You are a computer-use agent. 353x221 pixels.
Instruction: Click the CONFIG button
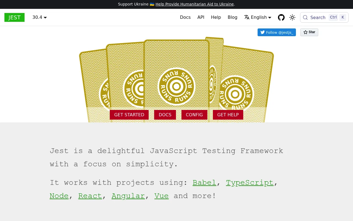click(x=194, y=115)
